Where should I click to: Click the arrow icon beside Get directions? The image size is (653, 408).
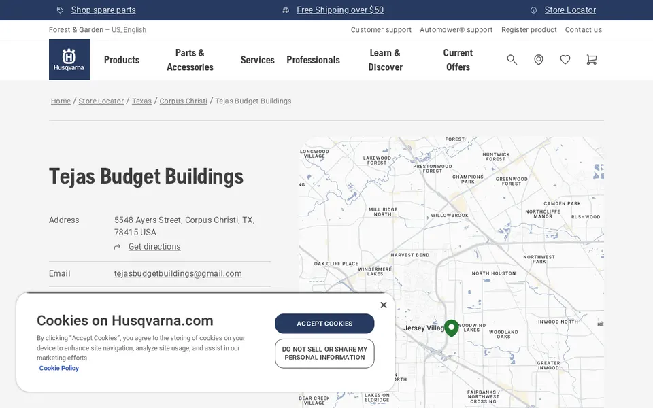(118, 247)
